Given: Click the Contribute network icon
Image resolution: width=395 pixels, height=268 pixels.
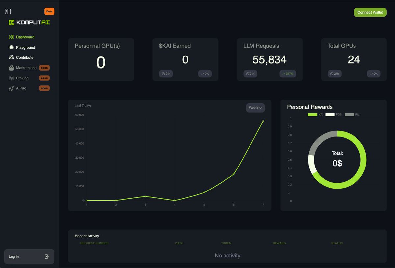Looking at the screenshot, I should (x=12, y=57).
